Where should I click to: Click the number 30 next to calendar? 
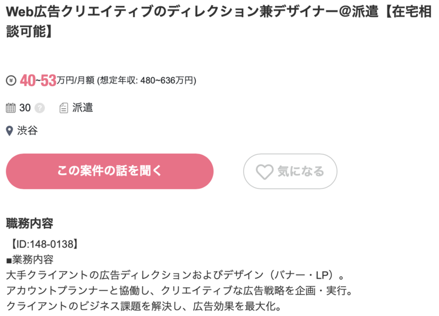point(25,108)
